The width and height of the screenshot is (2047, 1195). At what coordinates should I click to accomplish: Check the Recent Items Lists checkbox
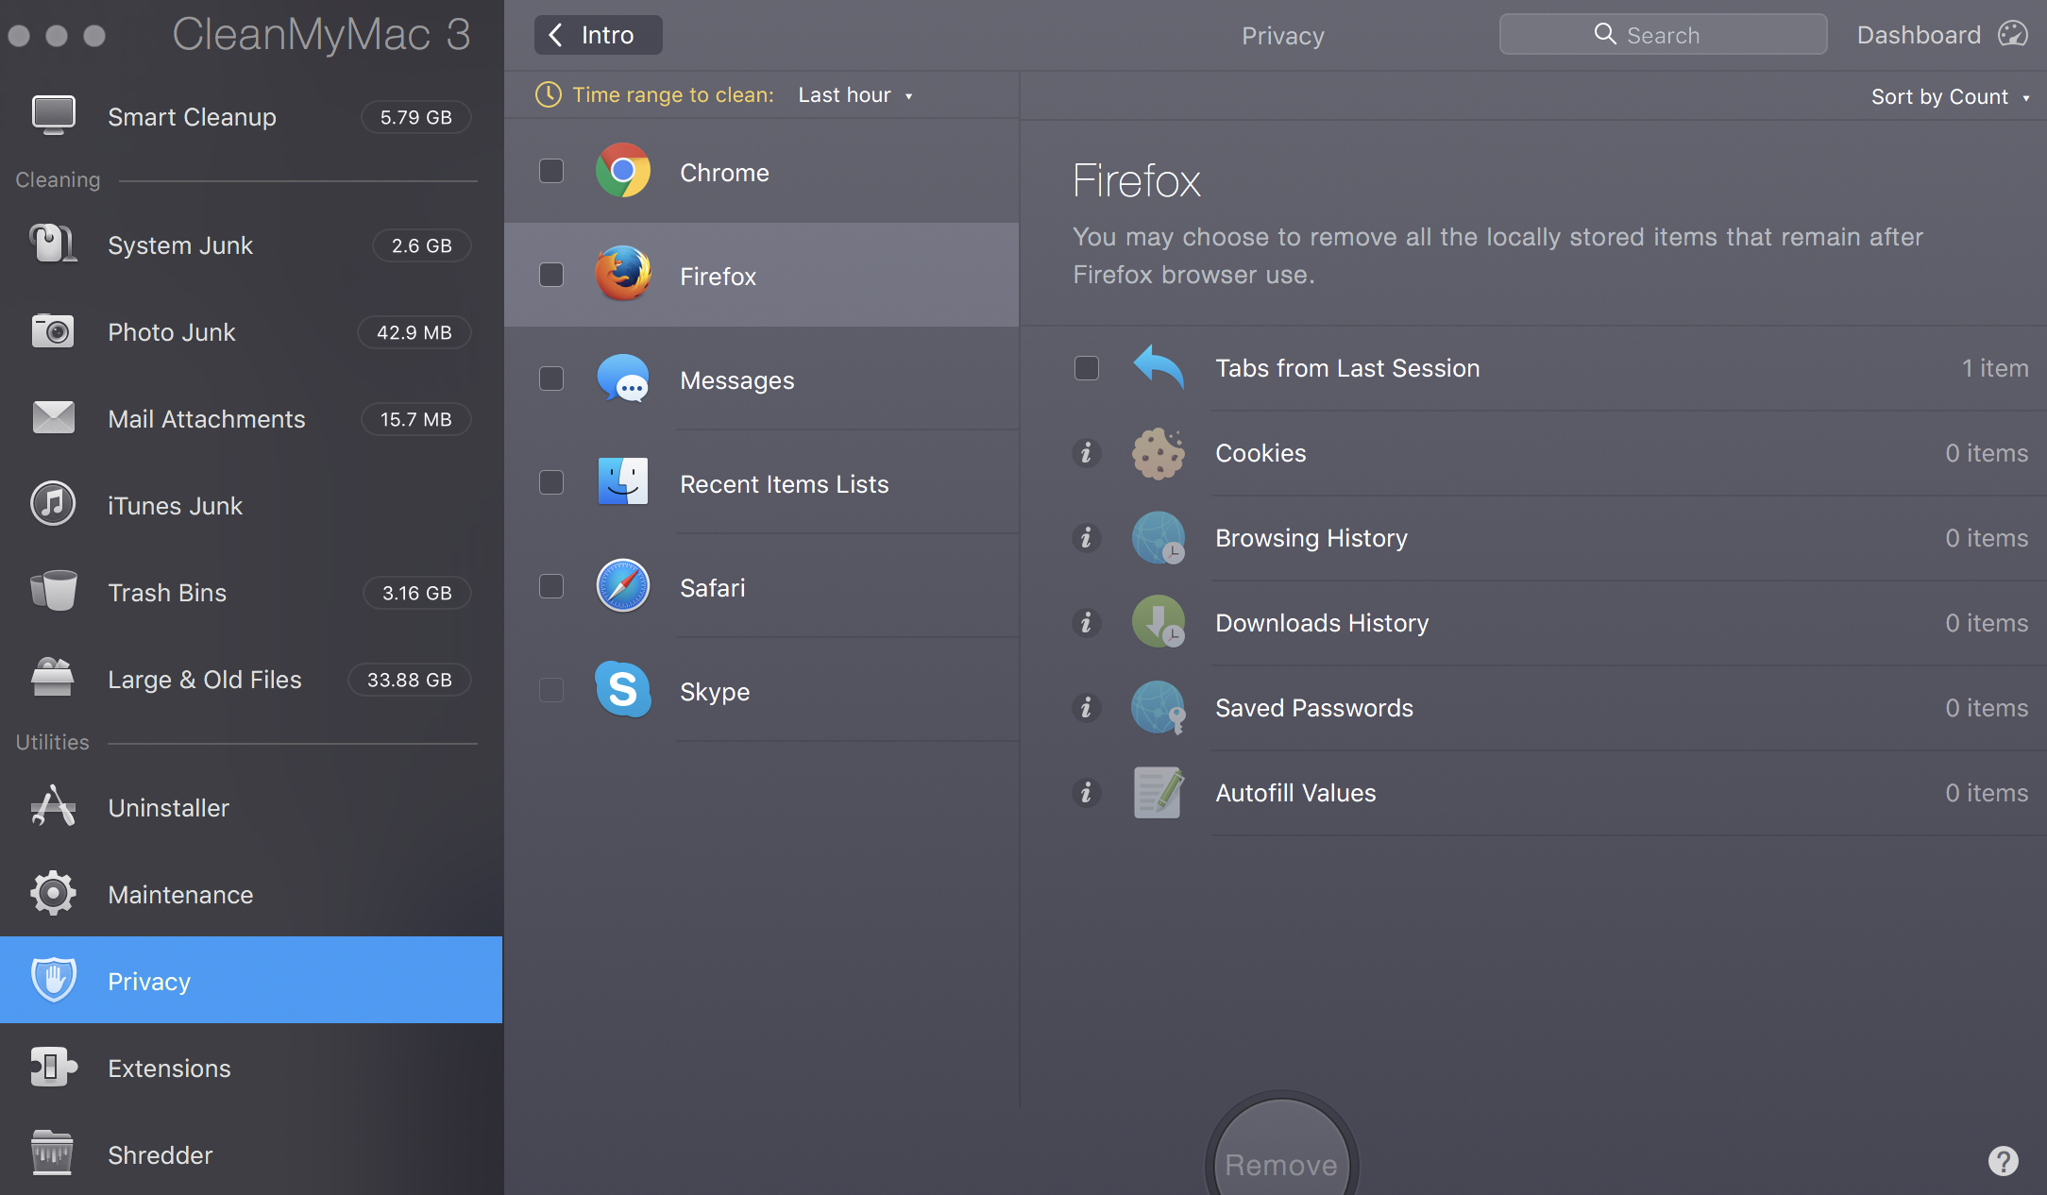pyautogui.click(x=551, y=482)
